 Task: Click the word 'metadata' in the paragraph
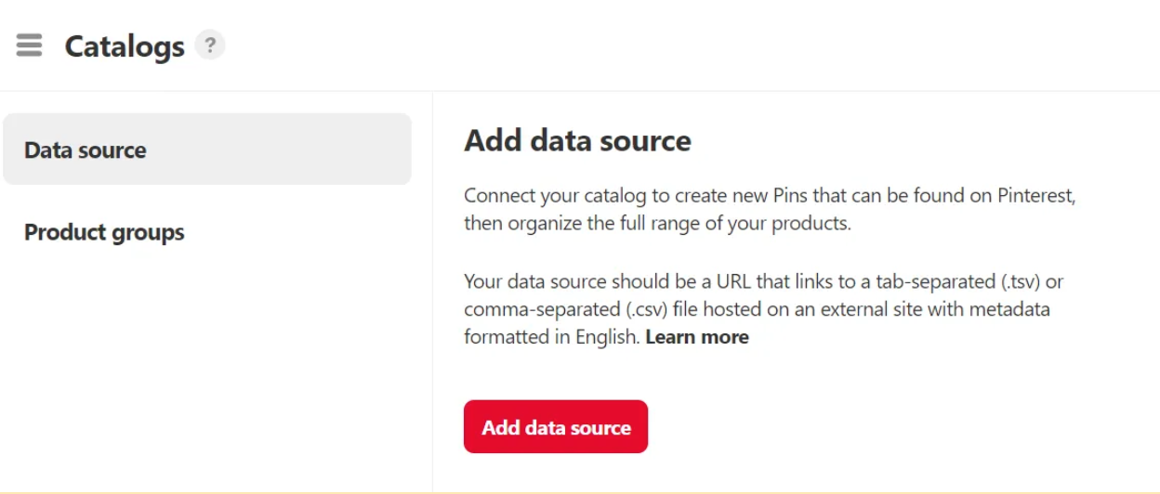1009,309
